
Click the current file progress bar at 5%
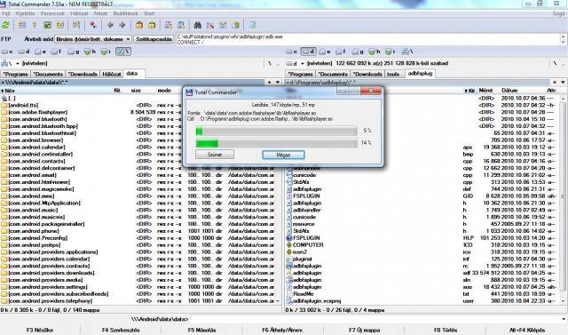coord(277,131)
